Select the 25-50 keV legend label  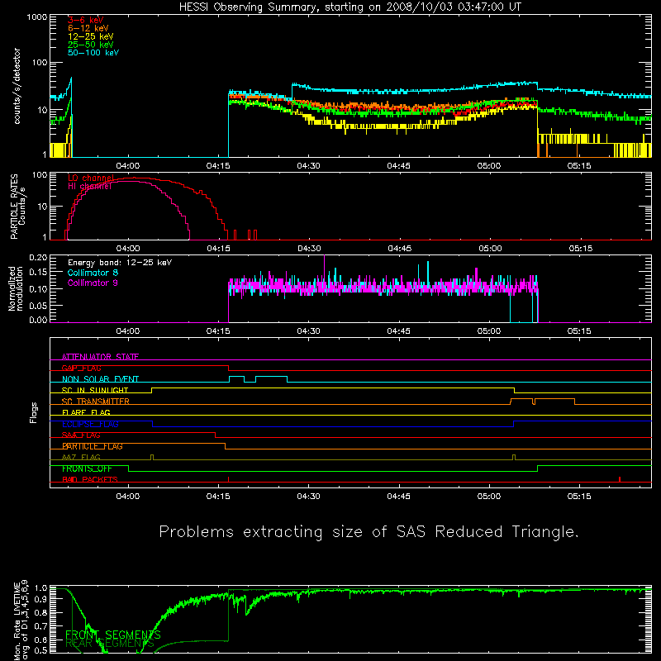90,45
